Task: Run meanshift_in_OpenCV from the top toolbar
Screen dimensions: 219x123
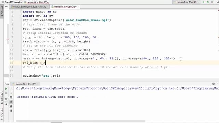Action: pos(203,2)
